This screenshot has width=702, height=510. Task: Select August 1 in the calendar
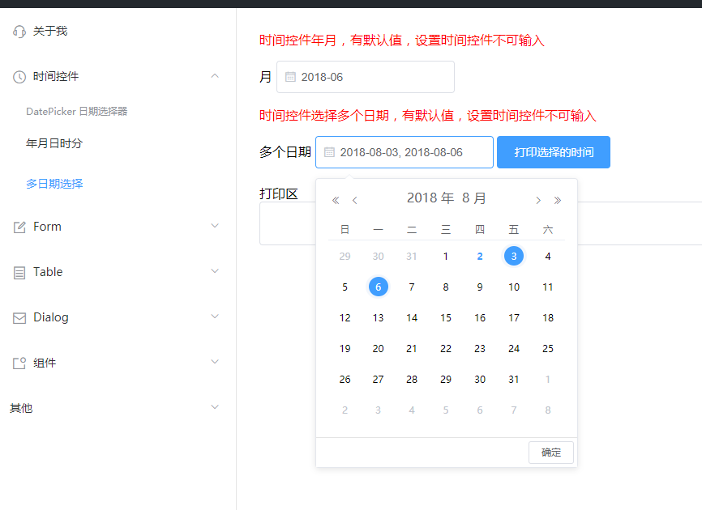[x=446, y=256]
